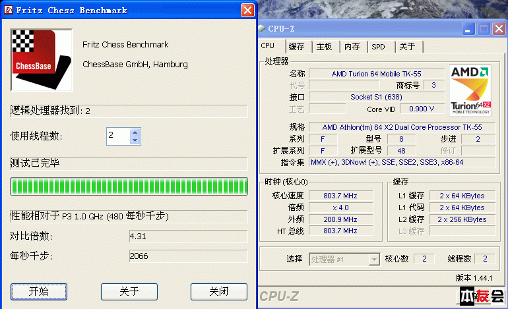Viewport: 508px width, 309px height.
Task: Click the 扩展系列 value F
Action: pyautogui.click(x=323, y=151)
